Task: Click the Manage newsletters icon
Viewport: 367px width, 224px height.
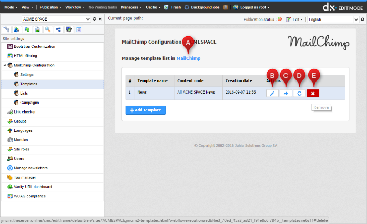Action: (10, 168)
